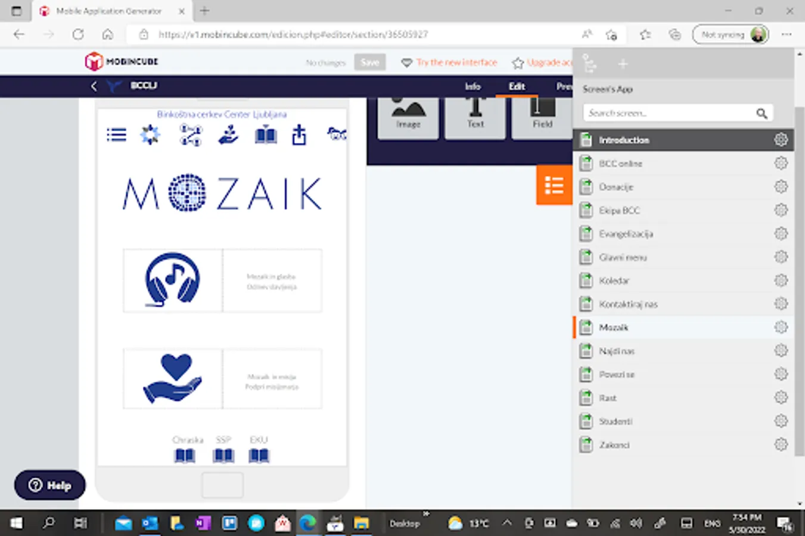Tap the open book icon in preview toolbar
Image resolution: width=805 pixels, height=536 pixels.
click(x=266, y=136)
